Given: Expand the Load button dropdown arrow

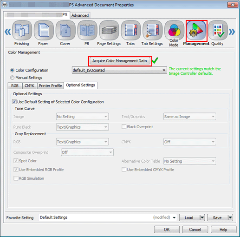Looking at the screenshot, I should tap(202, 217).
